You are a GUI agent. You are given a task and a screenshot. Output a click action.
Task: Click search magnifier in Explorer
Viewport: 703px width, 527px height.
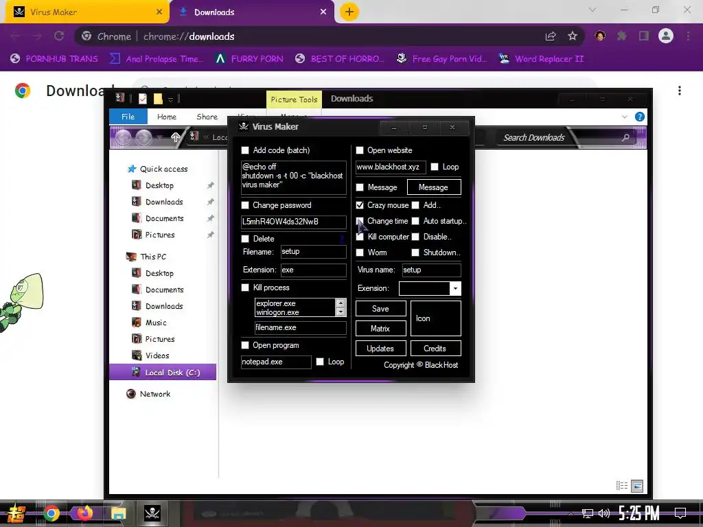coord(625,137)
